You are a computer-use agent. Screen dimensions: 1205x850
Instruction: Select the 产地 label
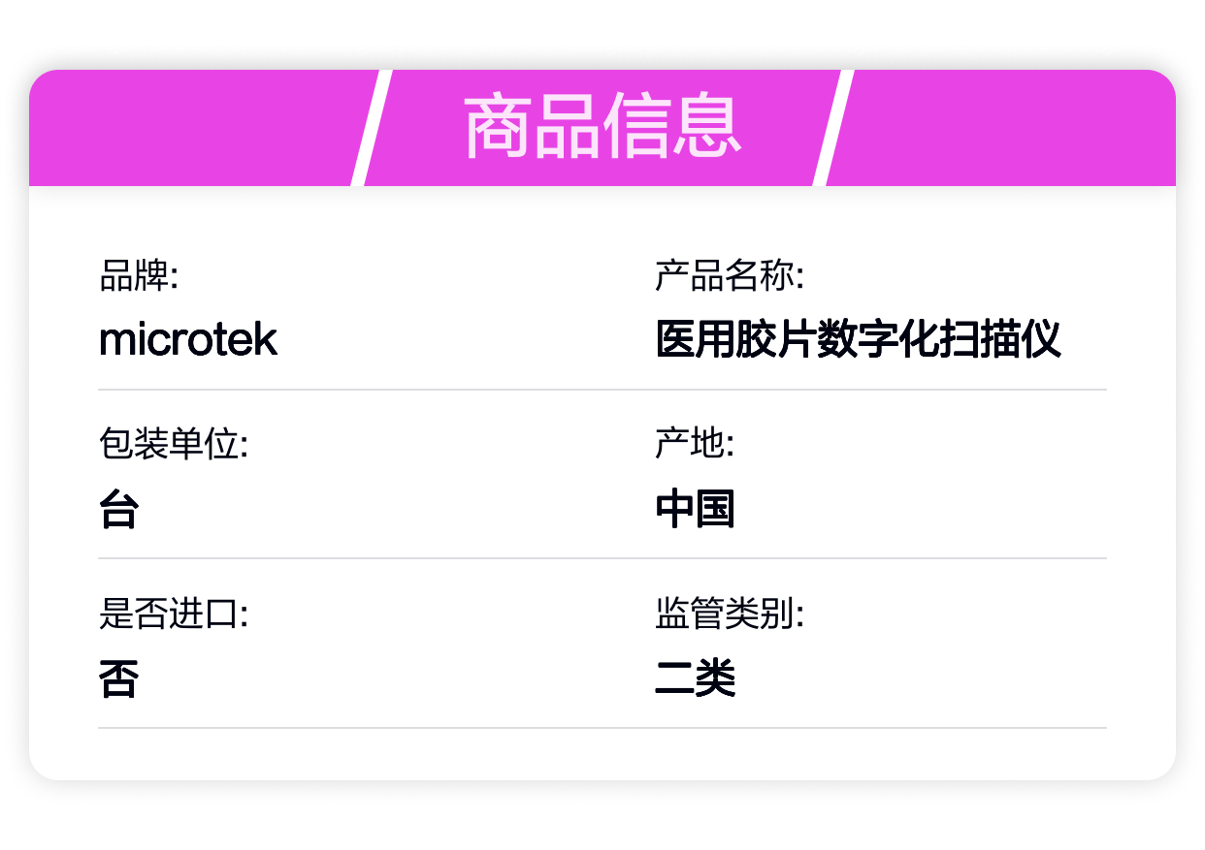695,445
